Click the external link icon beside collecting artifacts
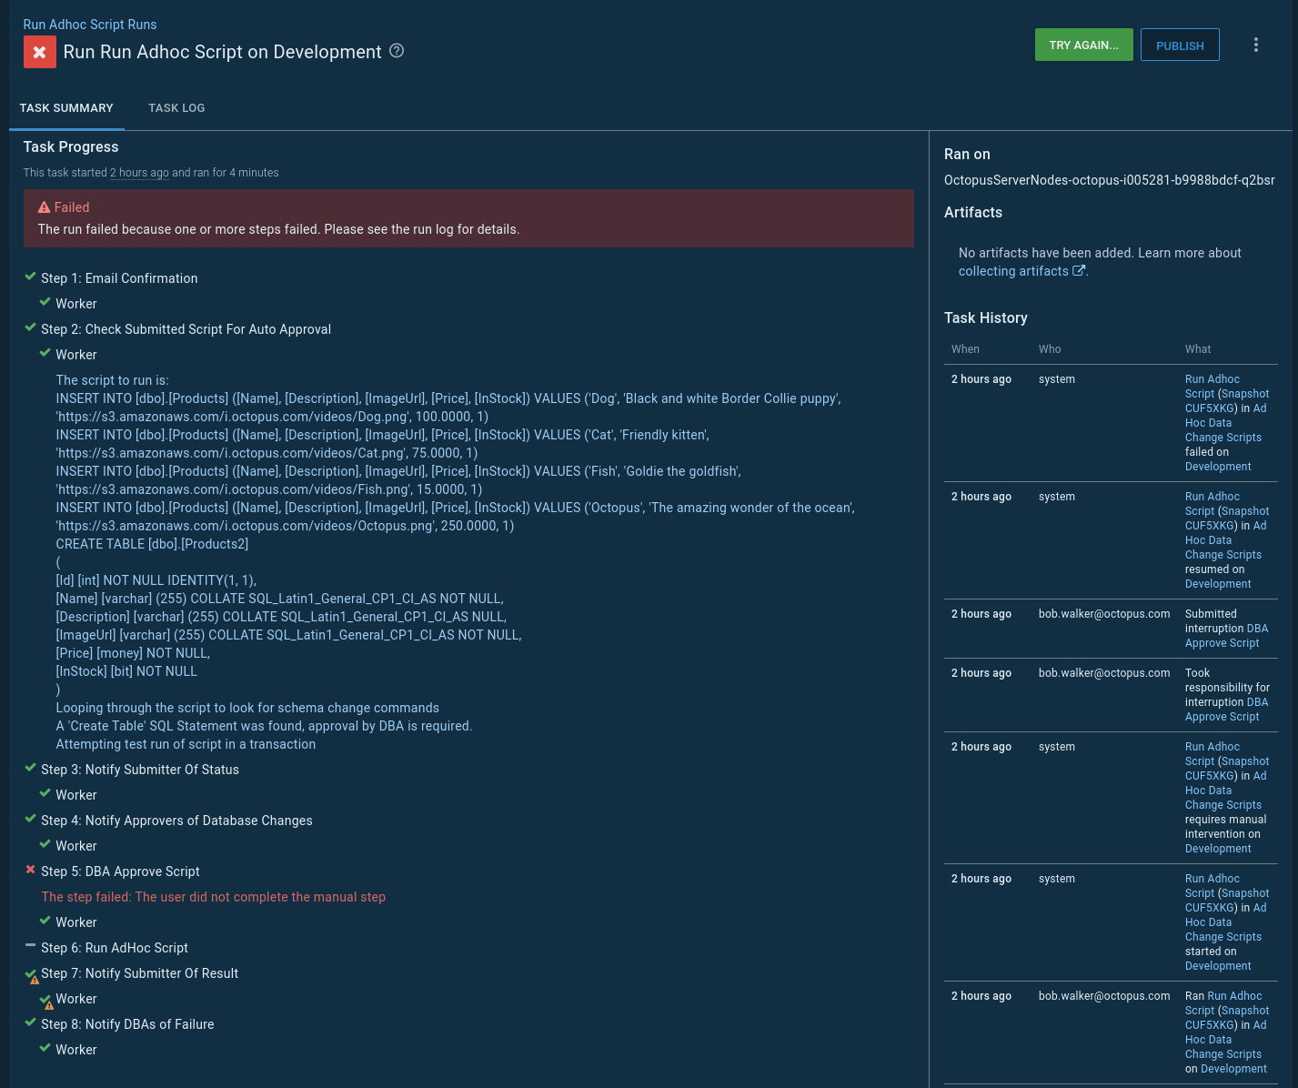 pyautogui.click(x=1079, y=271)
